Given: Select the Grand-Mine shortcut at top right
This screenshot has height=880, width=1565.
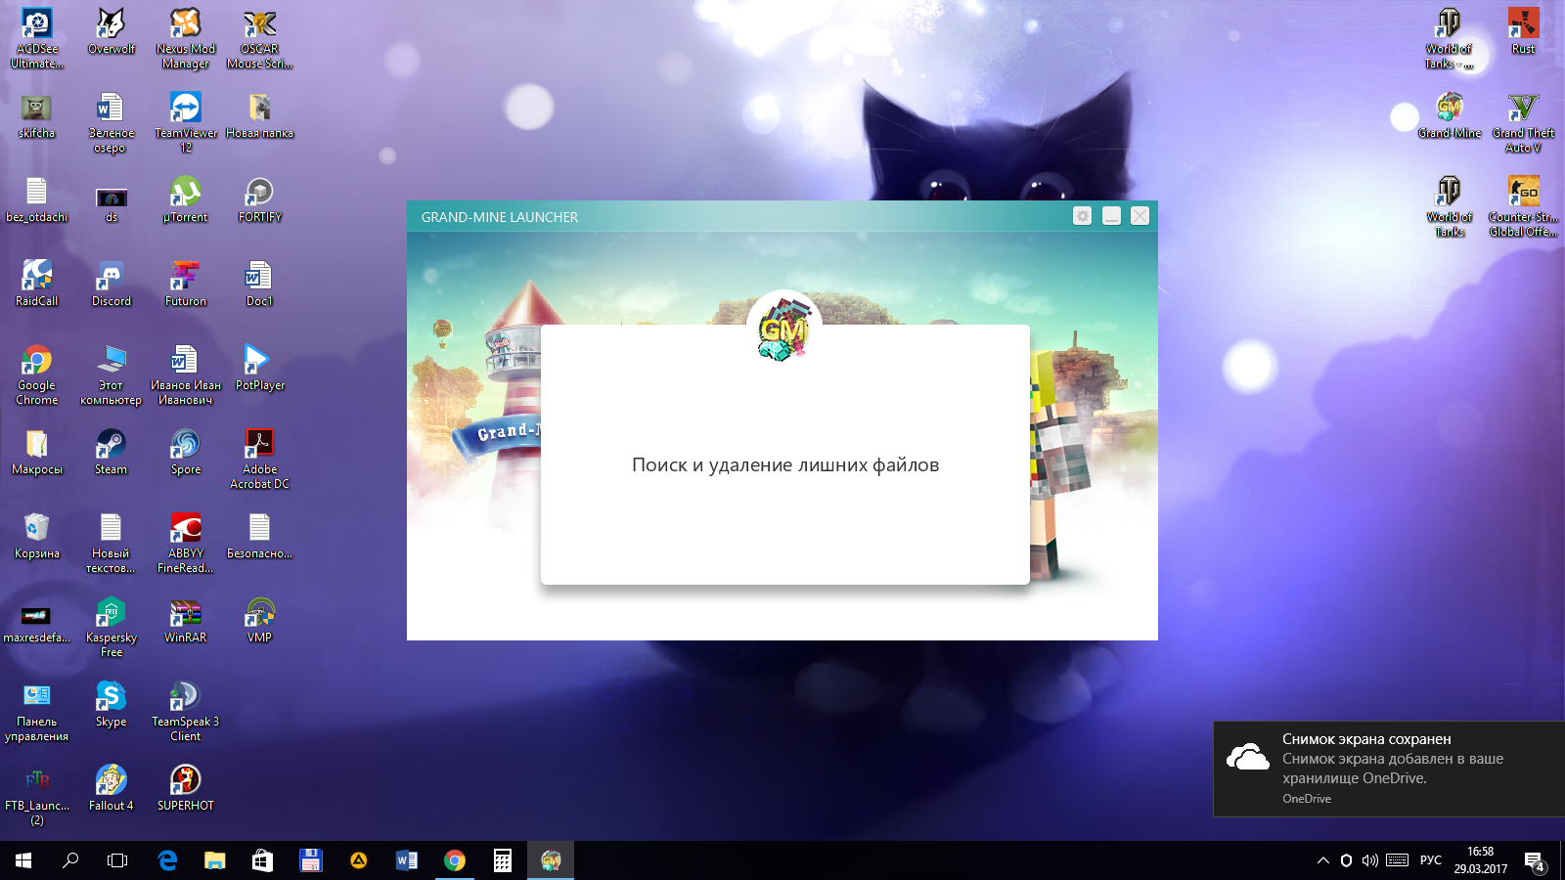Looking at the screenshot, I should point(1450,115).
